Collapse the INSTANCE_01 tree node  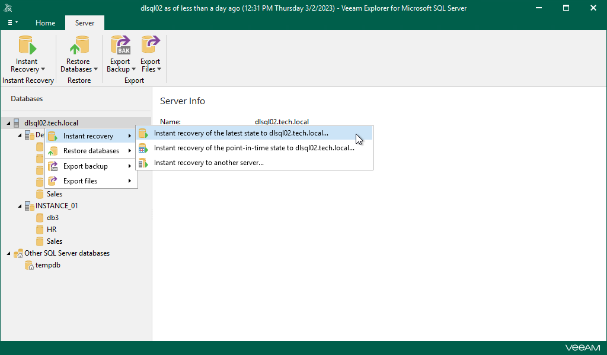pyautogui.click(x=20, y=206)
